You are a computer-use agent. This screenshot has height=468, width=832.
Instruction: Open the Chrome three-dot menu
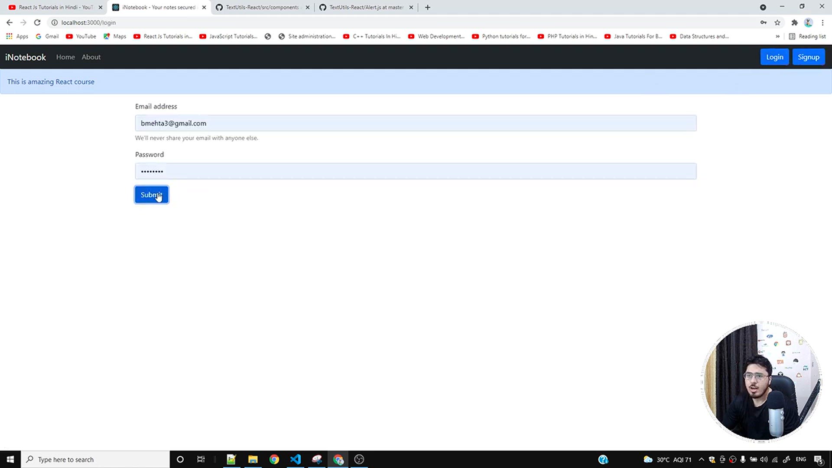(x=822, y=23)
